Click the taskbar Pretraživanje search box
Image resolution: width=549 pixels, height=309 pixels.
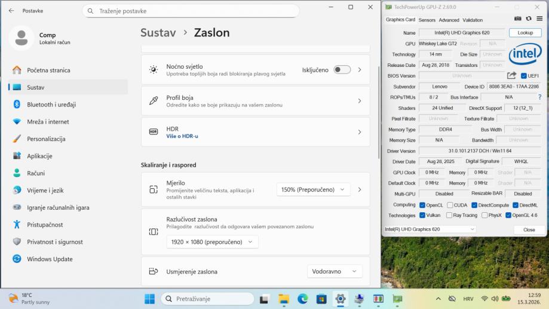click(208, 299)
